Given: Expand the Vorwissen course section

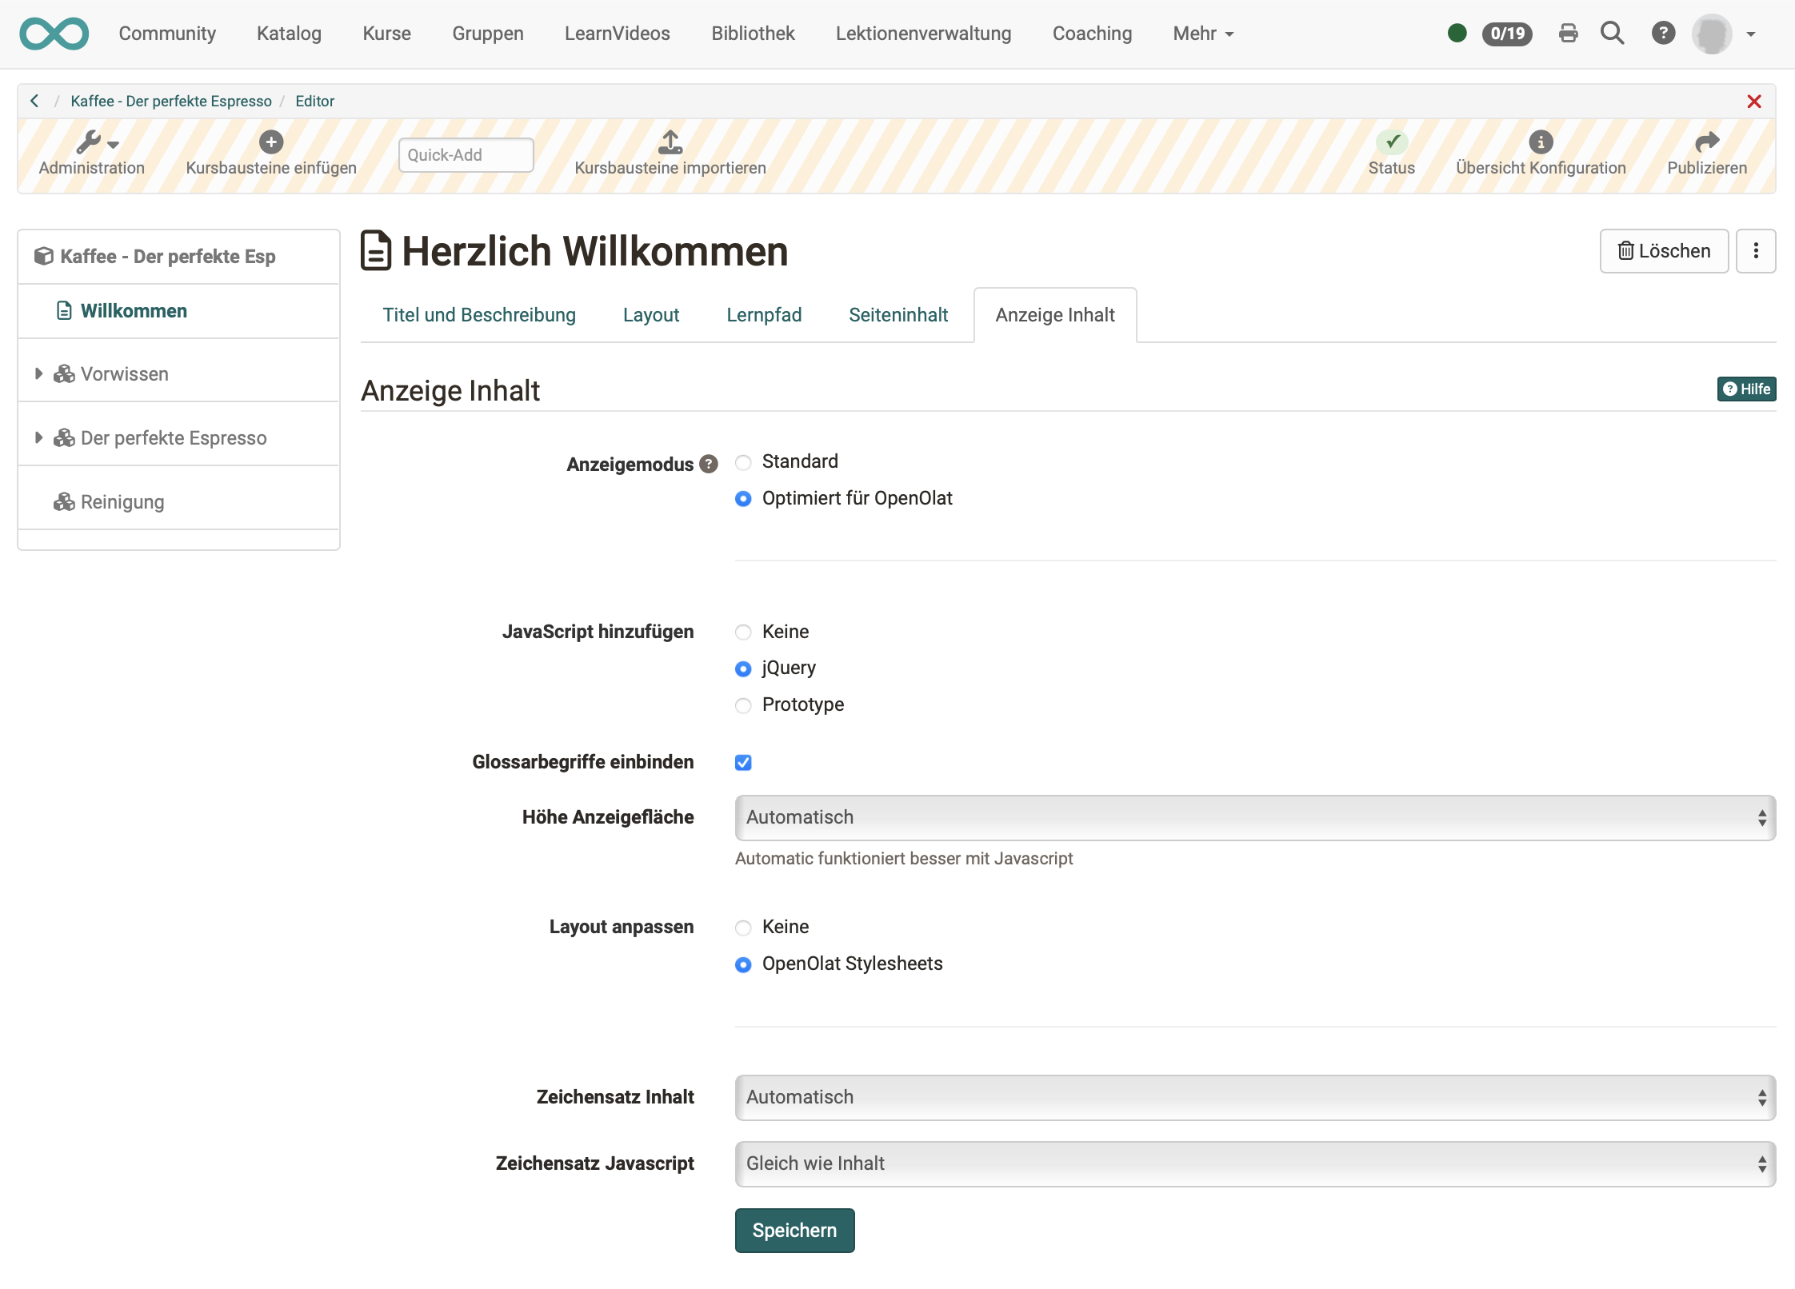Looking at the screenshot, I should coord(39,373).
